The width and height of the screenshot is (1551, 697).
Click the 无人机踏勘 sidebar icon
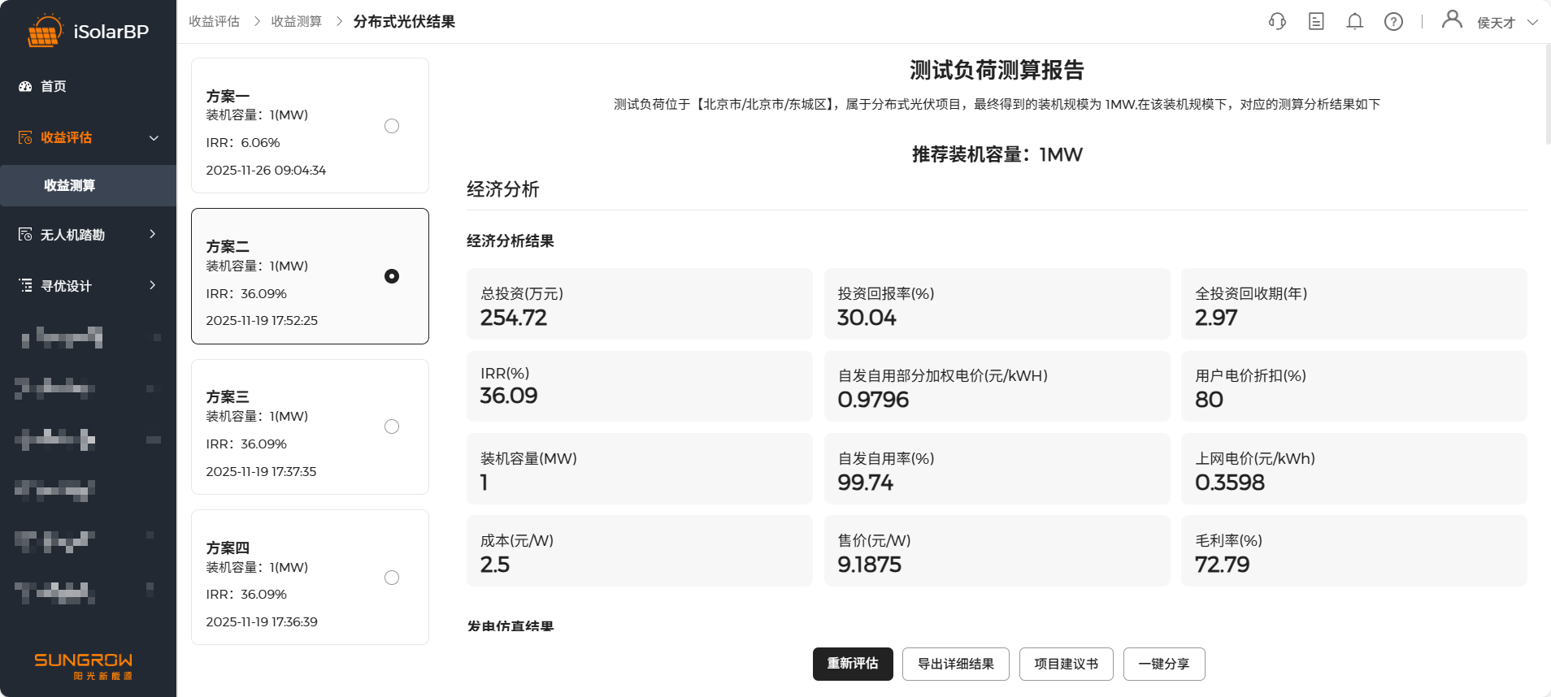[x=25, y=235]
